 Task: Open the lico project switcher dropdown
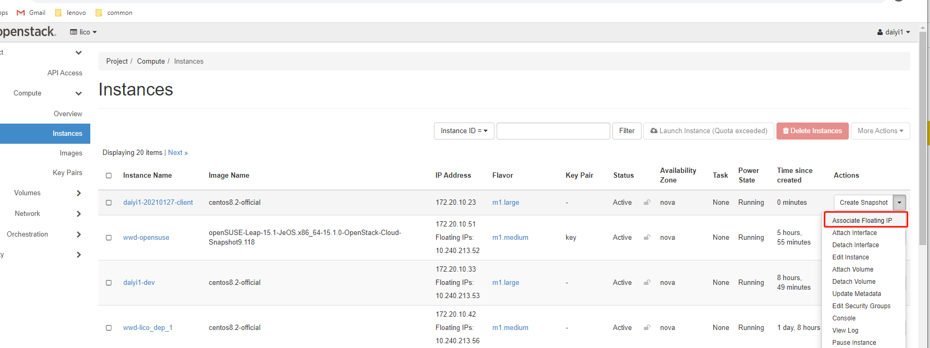pos(83,32)
